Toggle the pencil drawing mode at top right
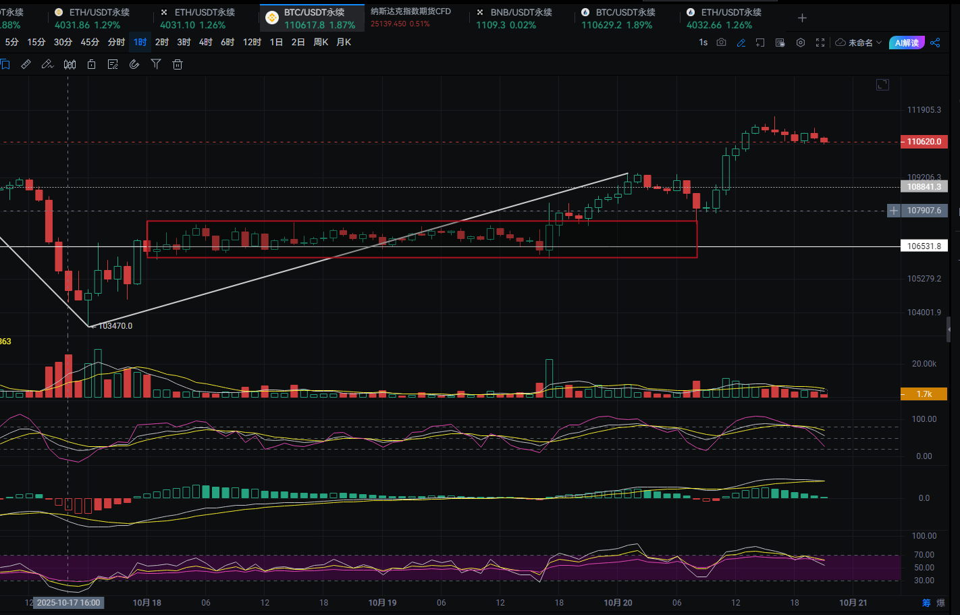 click(x=741, y=43)
